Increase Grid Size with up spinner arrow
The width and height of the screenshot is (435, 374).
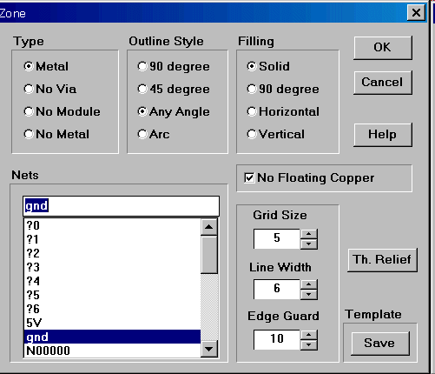coord(309,234)
